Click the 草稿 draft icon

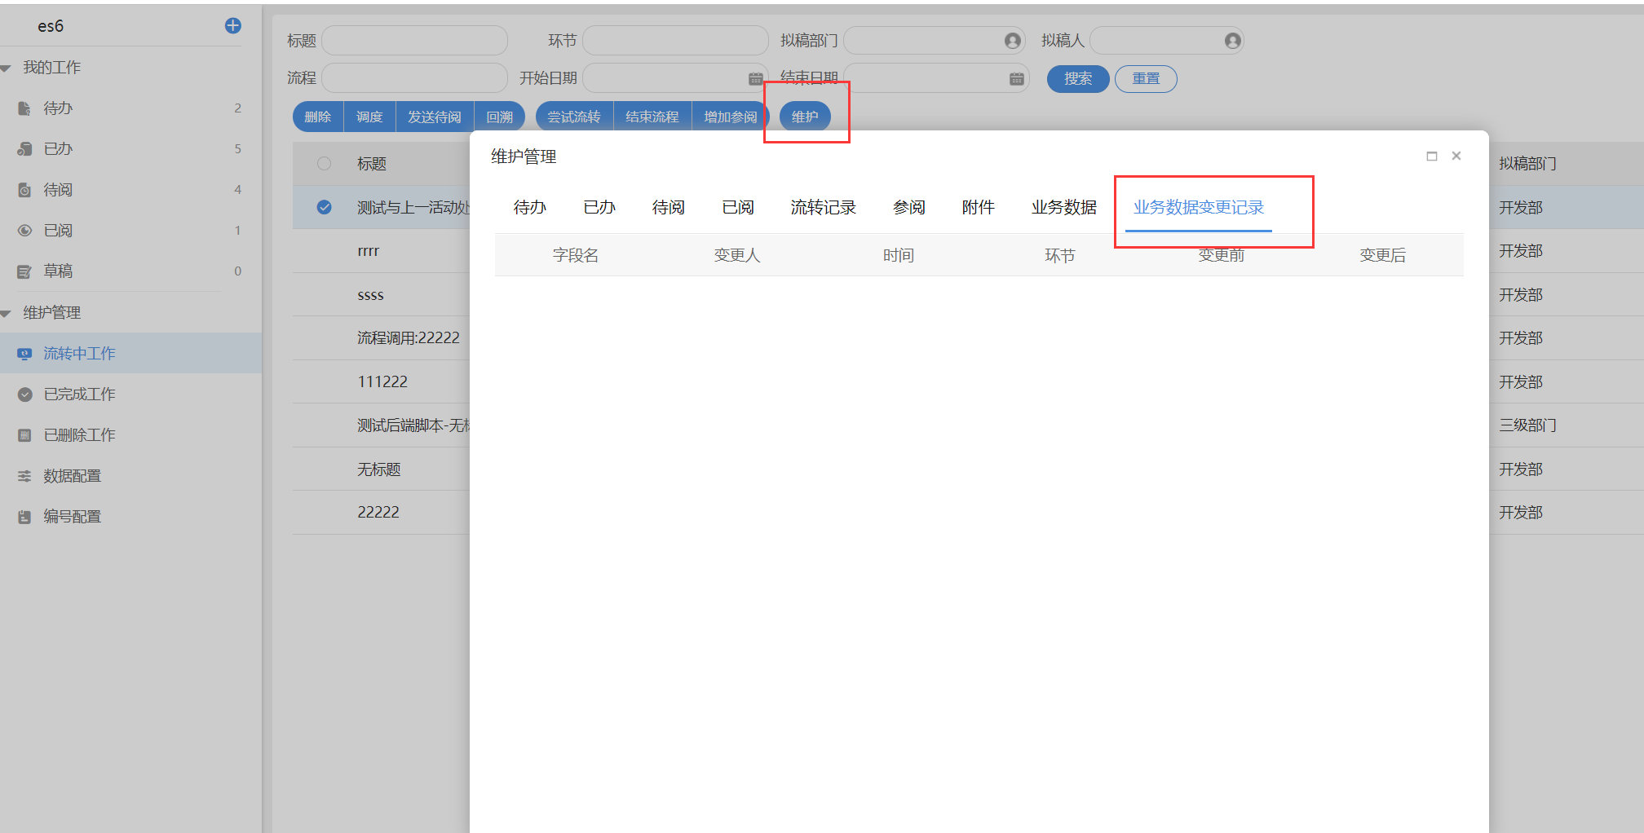24,271
